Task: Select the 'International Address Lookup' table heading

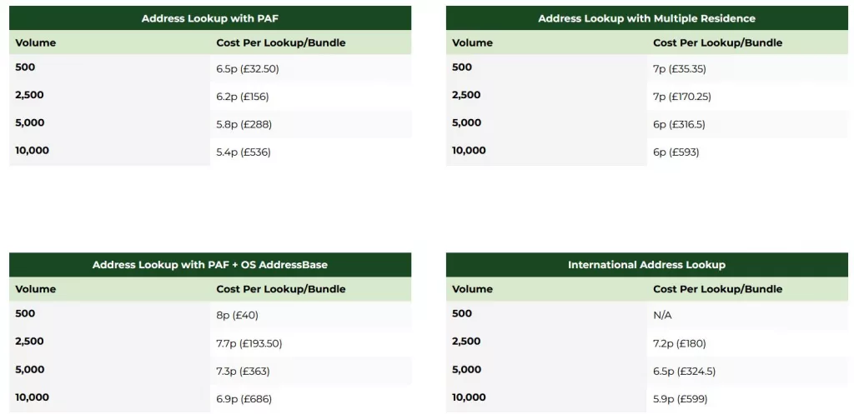Action: click(x=646, y=265)
